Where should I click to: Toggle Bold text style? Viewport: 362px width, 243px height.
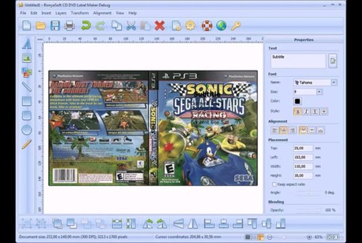tap(298, 111)
